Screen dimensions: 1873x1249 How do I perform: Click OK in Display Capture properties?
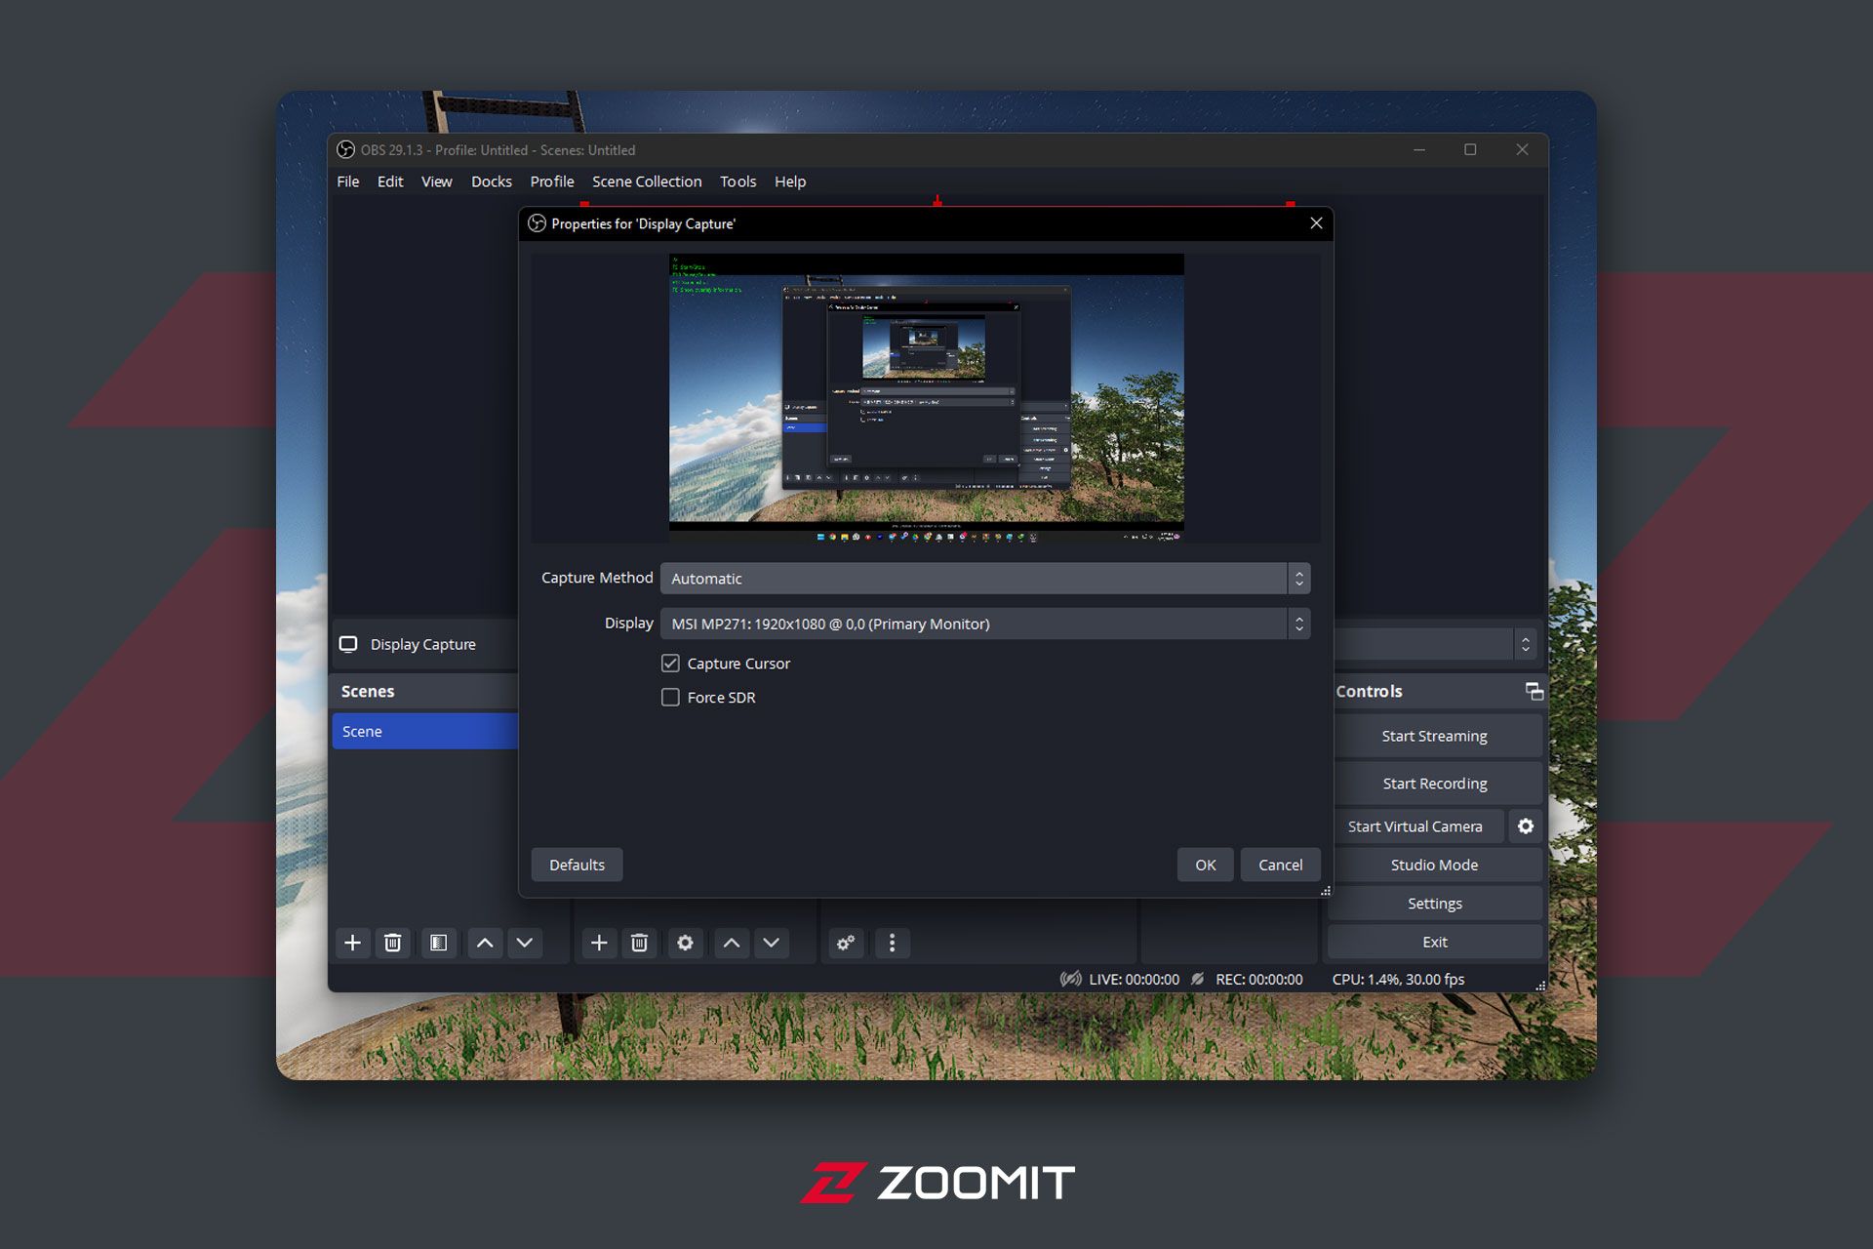coord(1205,865)
